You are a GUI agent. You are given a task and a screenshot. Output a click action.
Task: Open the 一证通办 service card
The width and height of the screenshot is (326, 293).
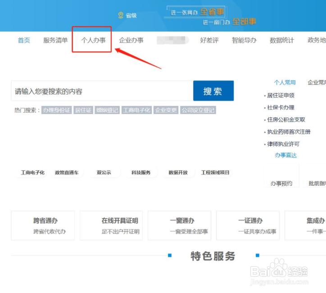248,225
